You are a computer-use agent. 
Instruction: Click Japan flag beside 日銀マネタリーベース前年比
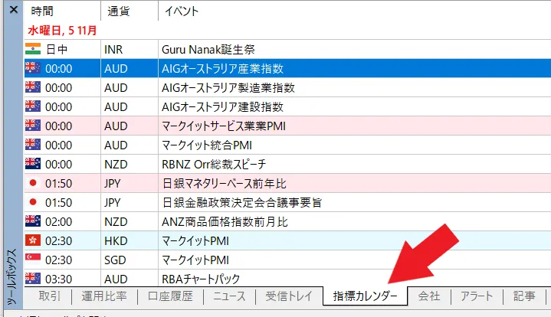(33, 182)
